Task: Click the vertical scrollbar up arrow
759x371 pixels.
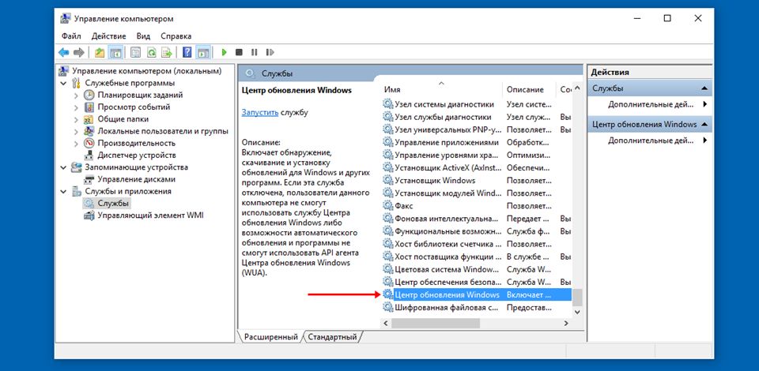Action: (577, 89)
